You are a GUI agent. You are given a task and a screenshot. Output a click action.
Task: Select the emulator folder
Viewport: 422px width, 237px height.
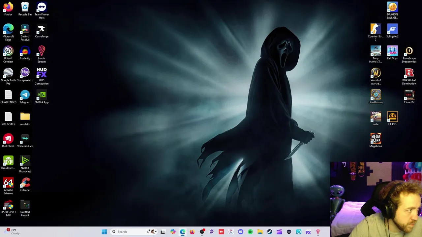(x=25, y=119)
